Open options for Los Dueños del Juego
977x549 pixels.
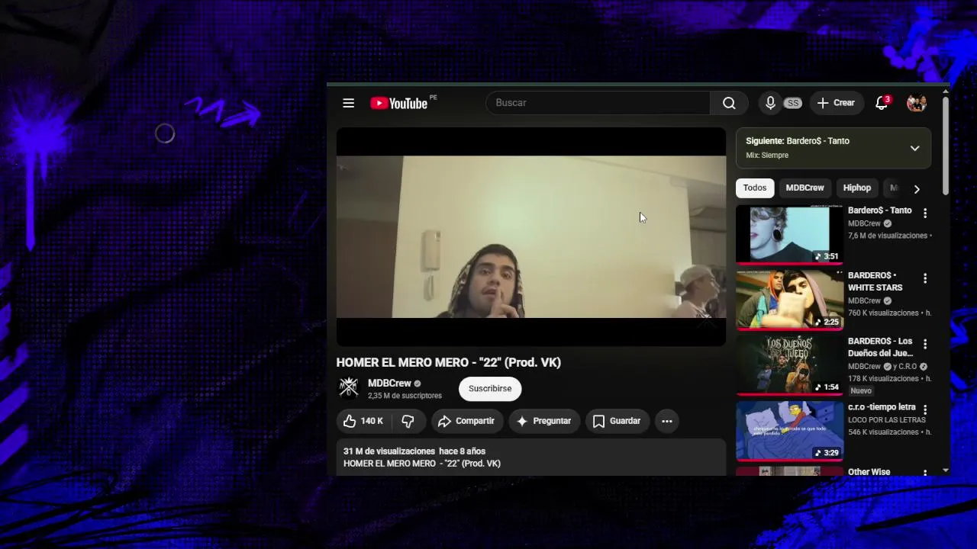point(925,345)
